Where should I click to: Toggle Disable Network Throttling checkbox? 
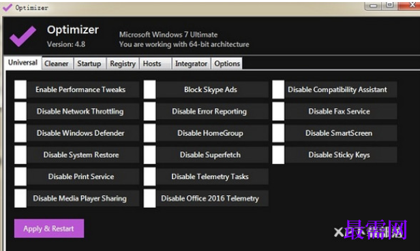pos(20,111)
